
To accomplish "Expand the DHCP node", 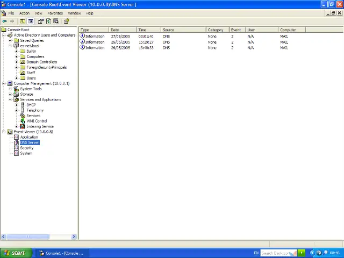I will (x=17, y=105).
